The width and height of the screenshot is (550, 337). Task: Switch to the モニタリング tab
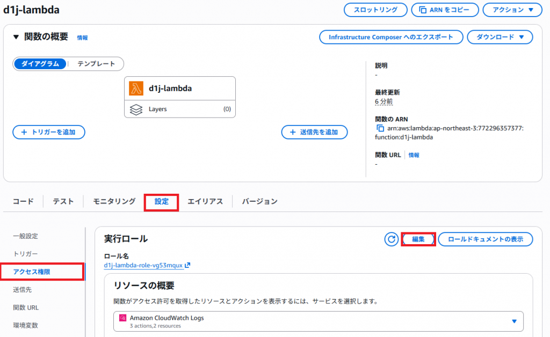tap(114, 201)
